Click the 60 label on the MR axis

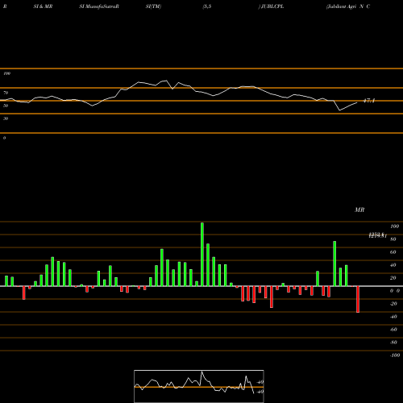point(393,252)
